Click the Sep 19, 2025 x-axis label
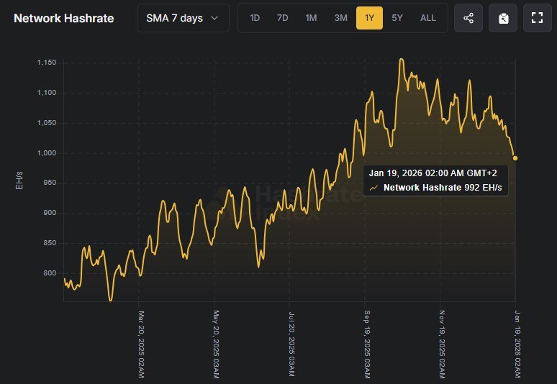This screenshot has height=384, width=557. [366, 344]
